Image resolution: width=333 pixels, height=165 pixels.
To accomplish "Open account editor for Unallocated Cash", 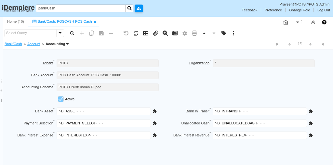I will (x=311, y=123).
